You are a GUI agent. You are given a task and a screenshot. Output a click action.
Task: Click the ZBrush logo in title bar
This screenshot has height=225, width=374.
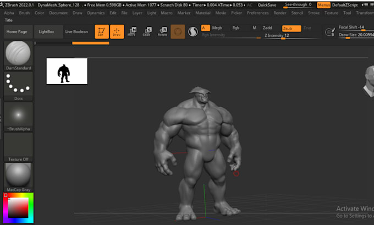coord(2,5)
